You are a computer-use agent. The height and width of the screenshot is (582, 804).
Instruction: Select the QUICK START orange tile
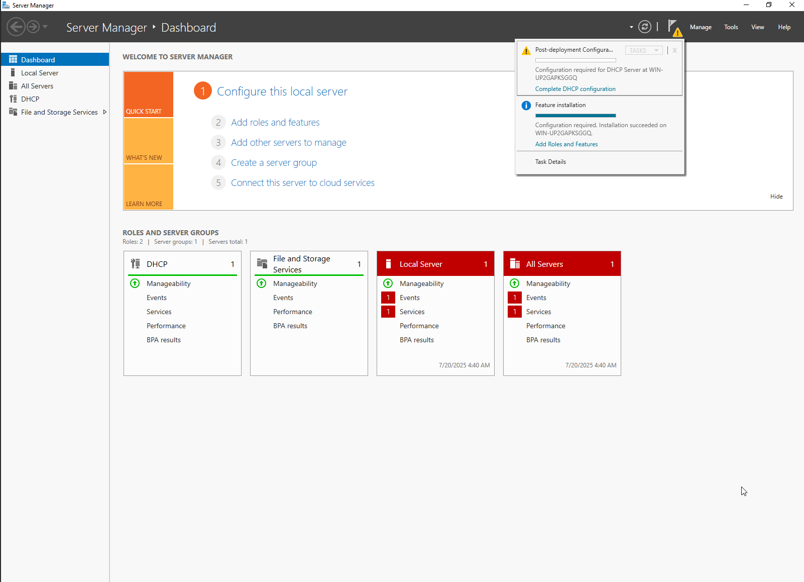point(149,94)
